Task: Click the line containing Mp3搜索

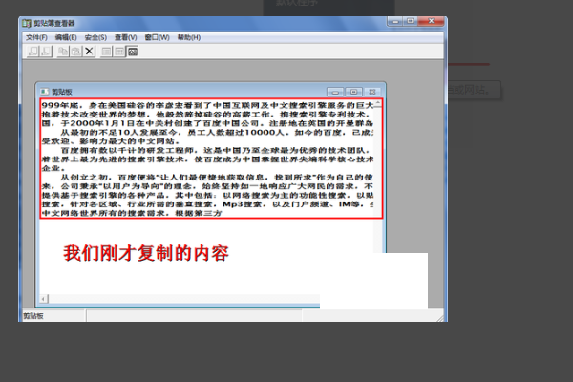Action: point(207,204)
